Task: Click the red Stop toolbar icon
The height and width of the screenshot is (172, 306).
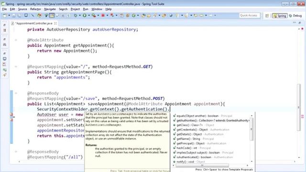Action: pyautogui.click(x=103, y=16)
